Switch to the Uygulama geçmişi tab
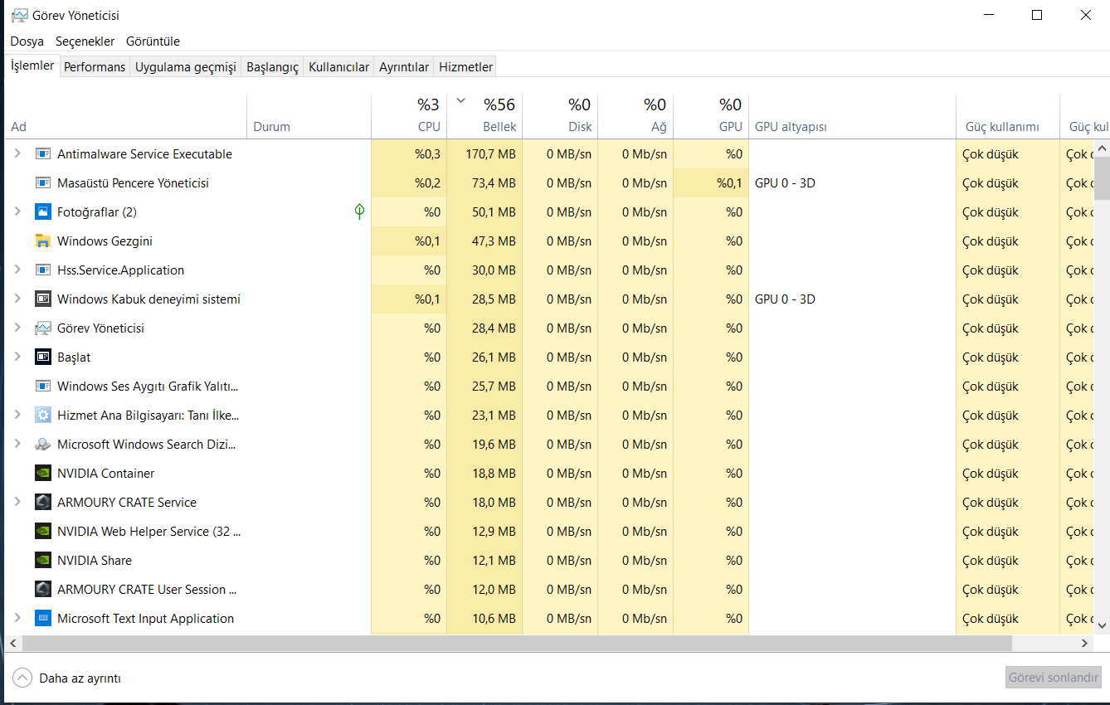Screen dimensions: 1110x705 (x=186, y=67)
